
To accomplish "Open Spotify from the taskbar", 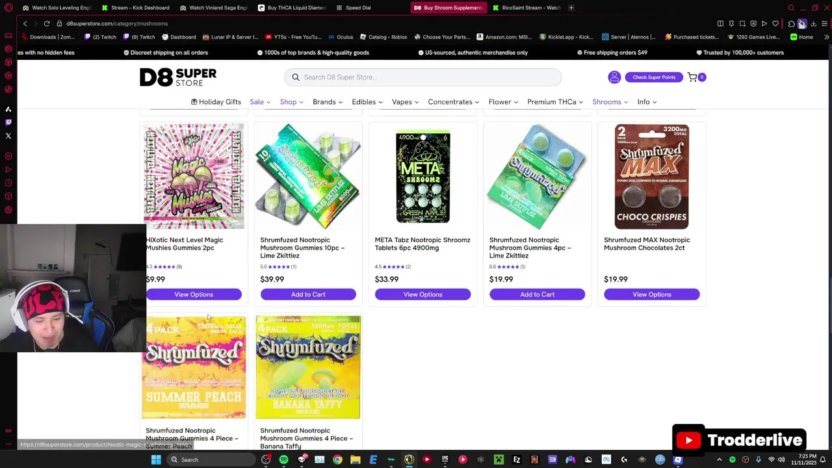I will pos(284,460).
